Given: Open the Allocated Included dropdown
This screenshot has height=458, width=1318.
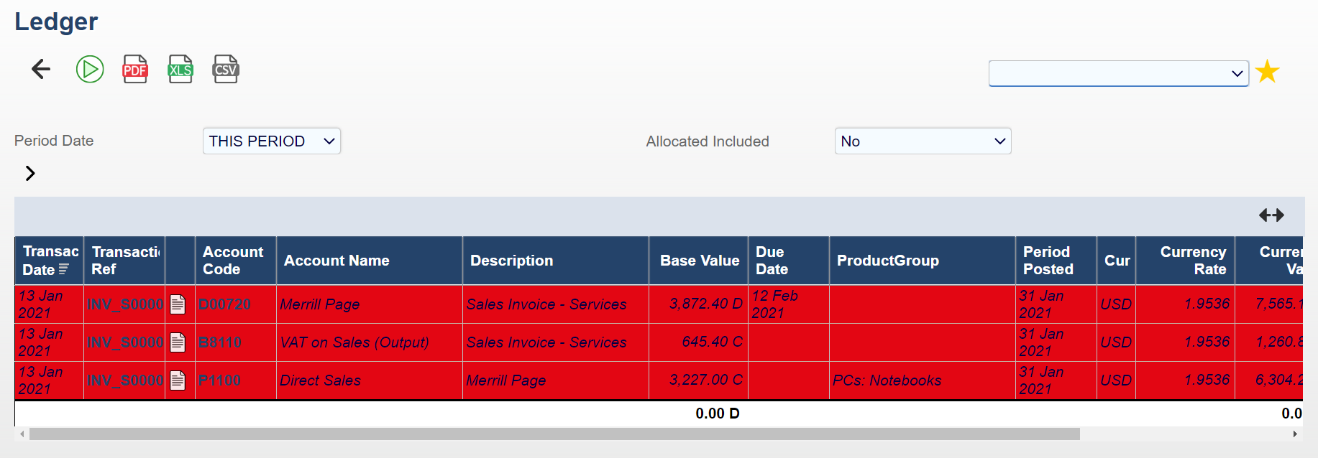Looking at the screenshot, I should [923, 141].
